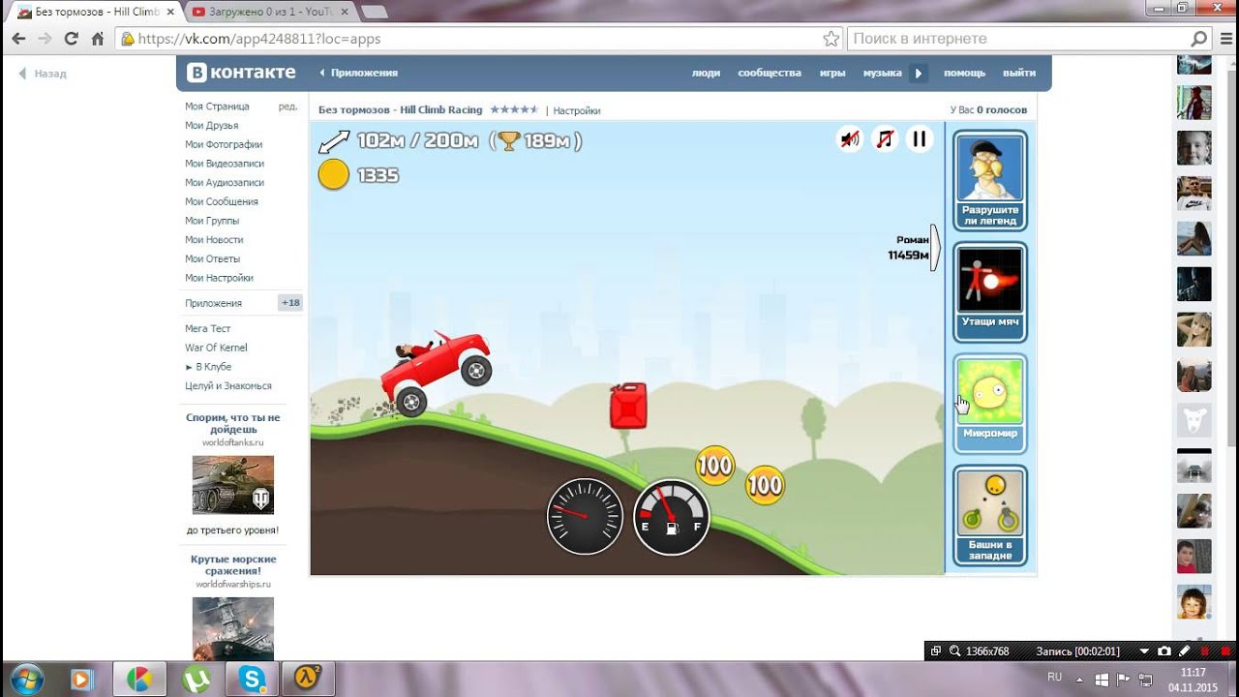The height and width of the screenshot is (697, 1239).
Task: Show hidden tray icons
Action: [1080, 678]
